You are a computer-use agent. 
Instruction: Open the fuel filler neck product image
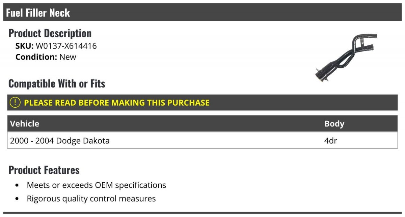346,57
